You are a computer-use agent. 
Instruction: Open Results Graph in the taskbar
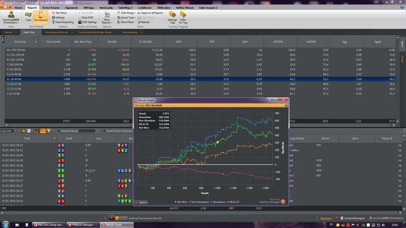[117, 225]
